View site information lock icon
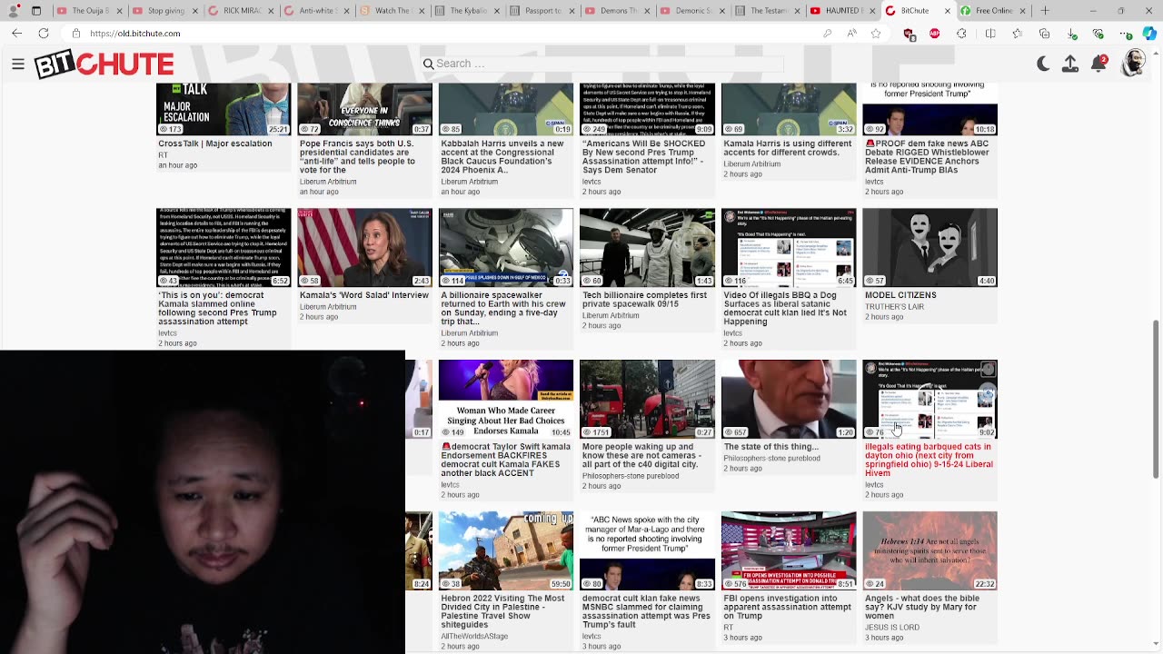The image size is (1163, 654). (x=76, y=34)
